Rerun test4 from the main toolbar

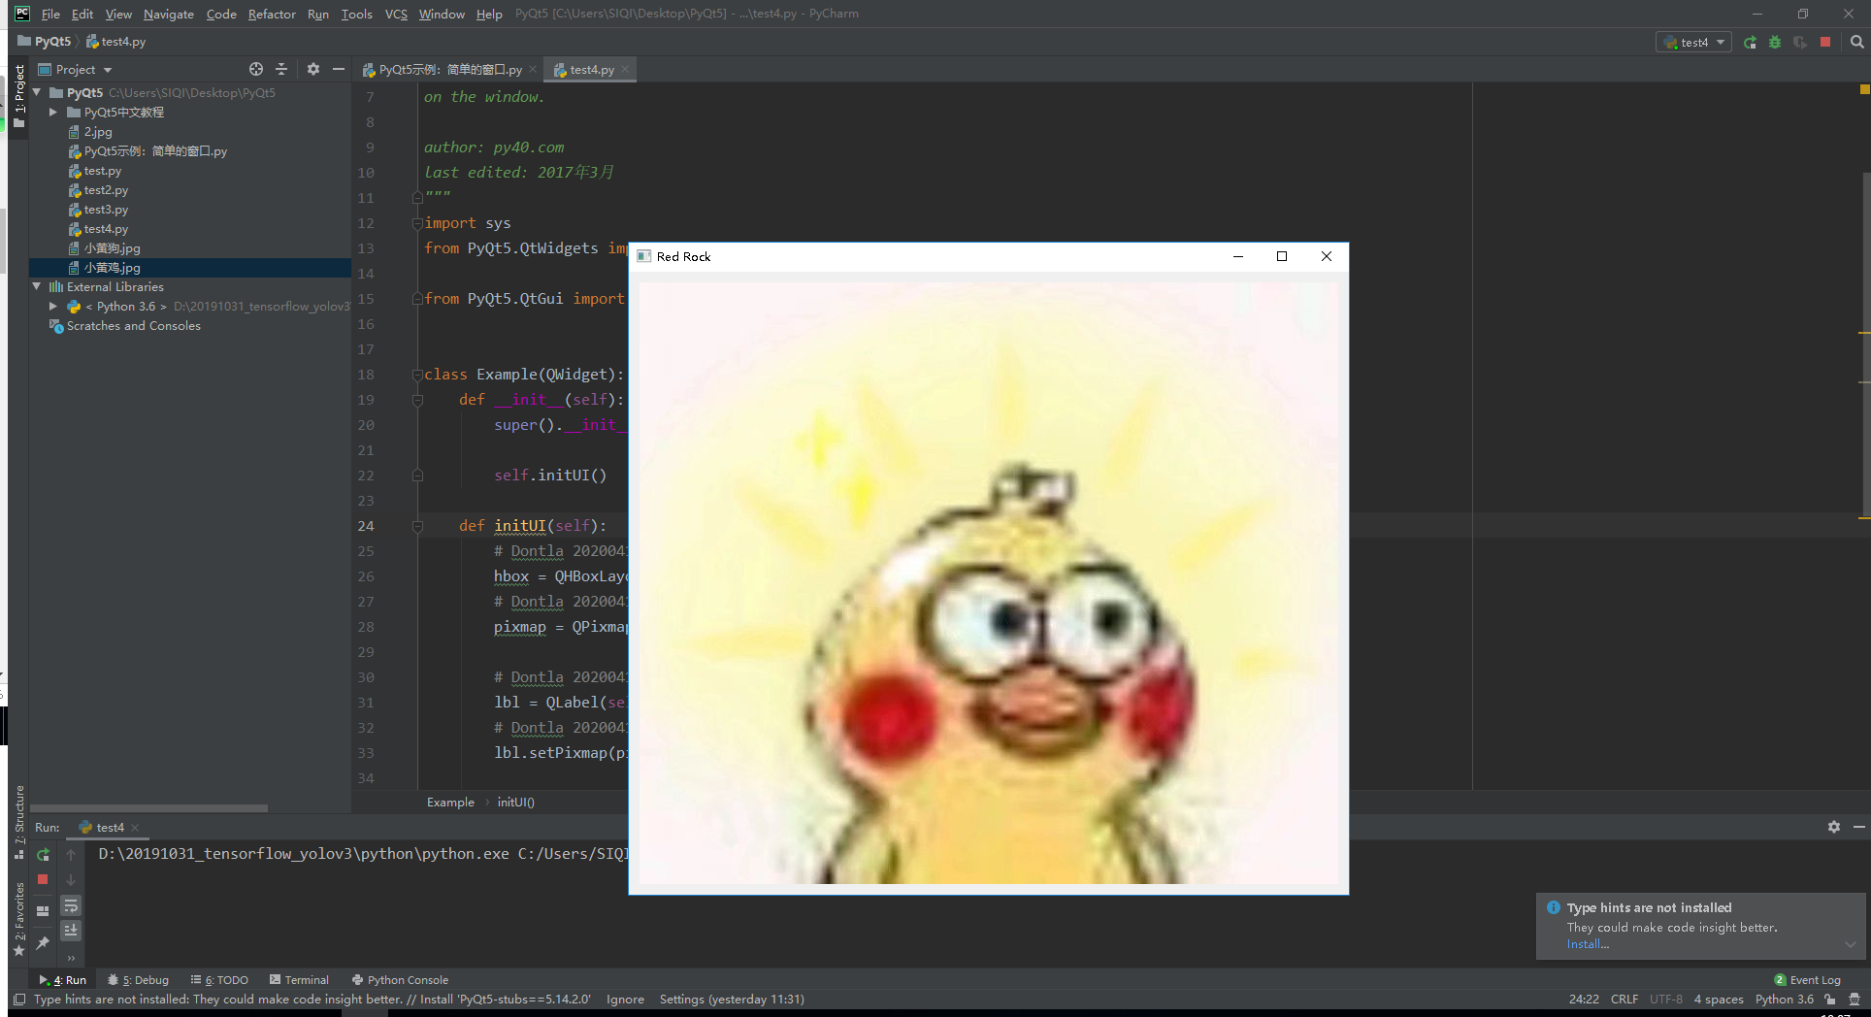coord(1750,42)
